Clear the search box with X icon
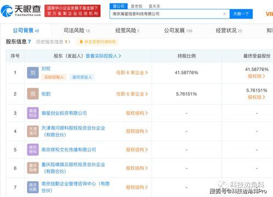This screenshot has width=273, height=197. (224, 14)
